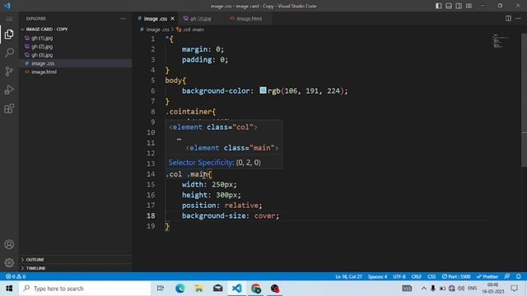This screenshot has width=527, height=296.
Task: Open the Explorer view in activity bar
Action: [x=9, y=34]
